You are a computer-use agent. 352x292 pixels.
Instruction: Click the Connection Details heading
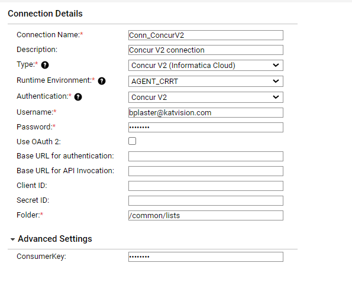click(45, 14)
